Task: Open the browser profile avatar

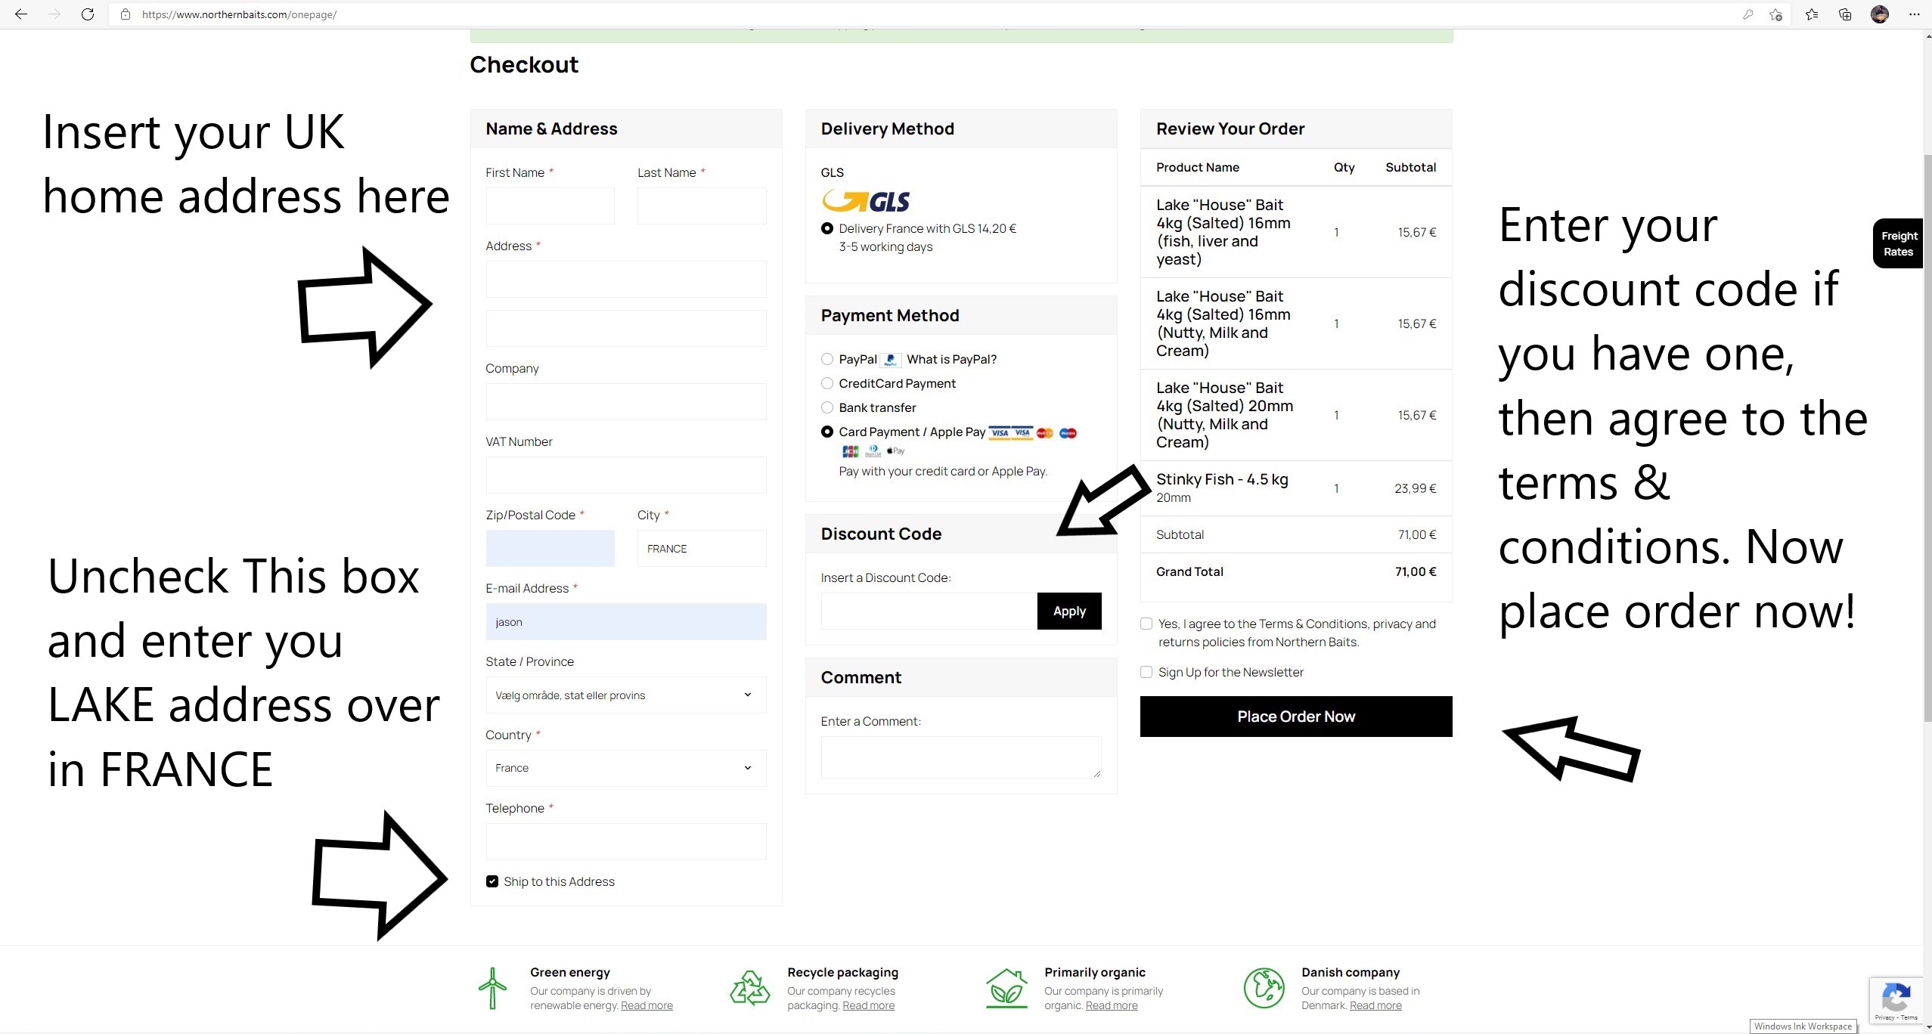Action: click(1879, 14)
